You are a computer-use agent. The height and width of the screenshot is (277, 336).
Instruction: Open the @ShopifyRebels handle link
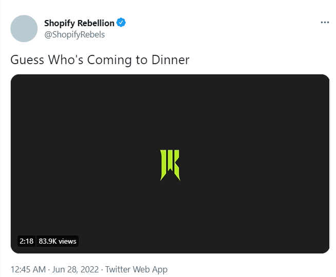tap(74, 34)
